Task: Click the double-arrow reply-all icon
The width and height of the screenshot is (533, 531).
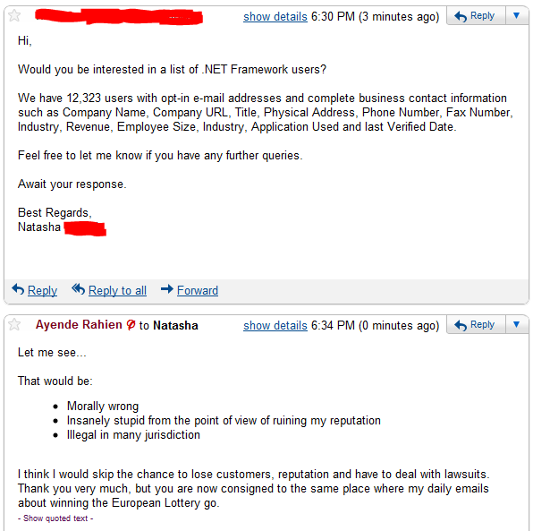Action: tap(78, 289)
